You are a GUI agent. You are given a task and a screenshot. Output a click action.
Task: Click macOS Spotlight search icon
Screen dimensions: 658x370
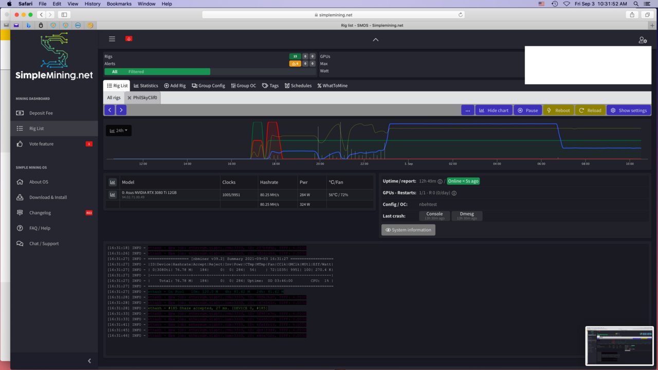[x=636, y=4]
